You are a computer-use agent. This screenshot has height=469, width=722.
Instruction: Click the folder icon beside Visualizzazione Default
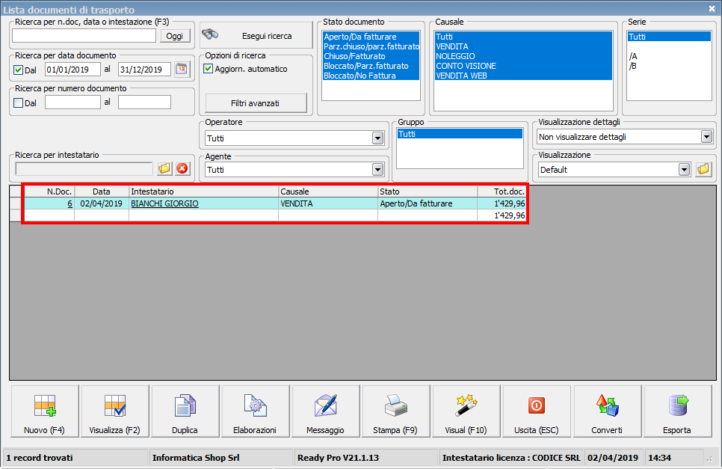[703, 170]
